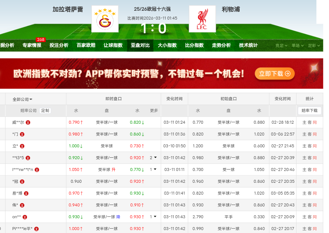Click red 主 badge beside 伟*
Viewport: 329px width, 233px height.
(x=22, y=205)
